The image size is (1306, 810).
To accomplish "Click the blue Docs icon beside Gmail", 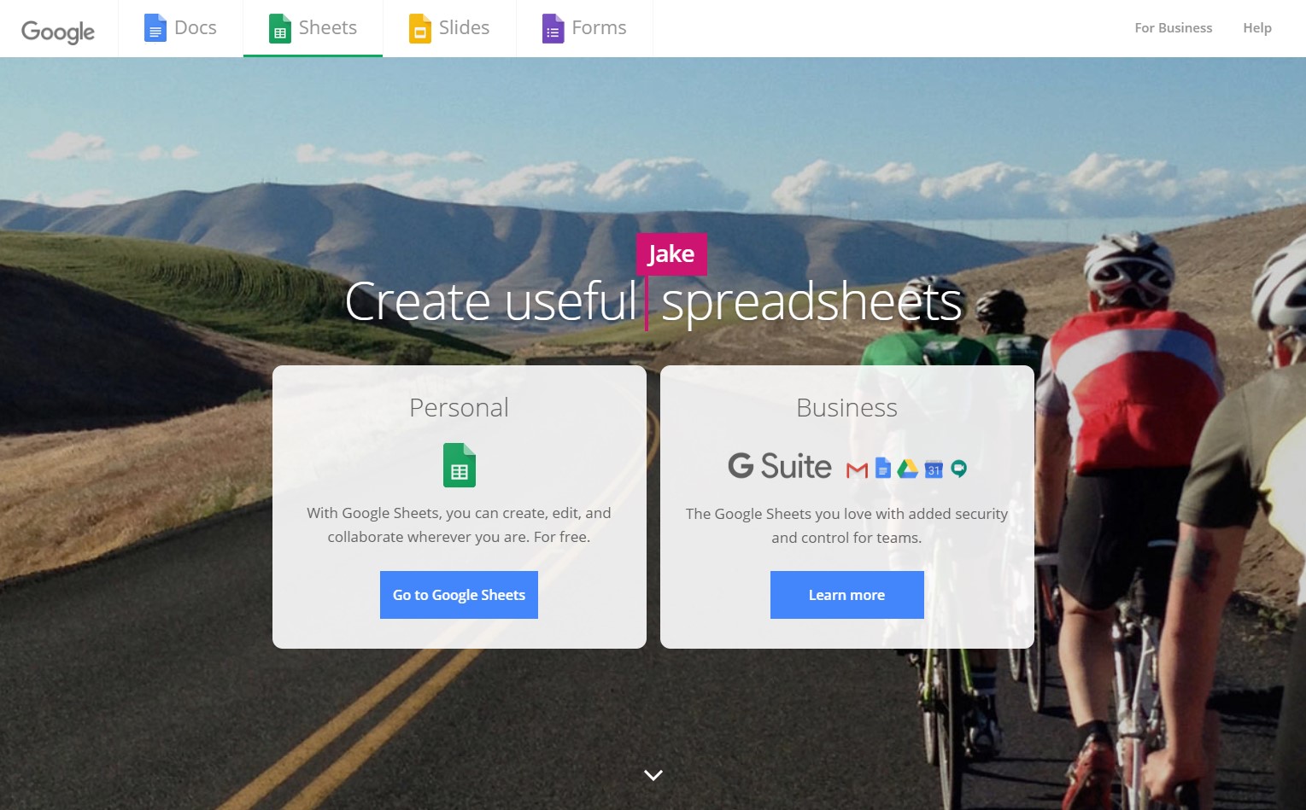I will (883, 468).
